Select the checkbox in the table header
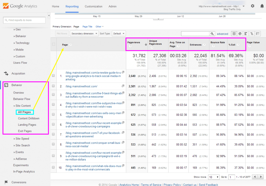This screenshot has height=186, width=266. [x=53, y=44]
